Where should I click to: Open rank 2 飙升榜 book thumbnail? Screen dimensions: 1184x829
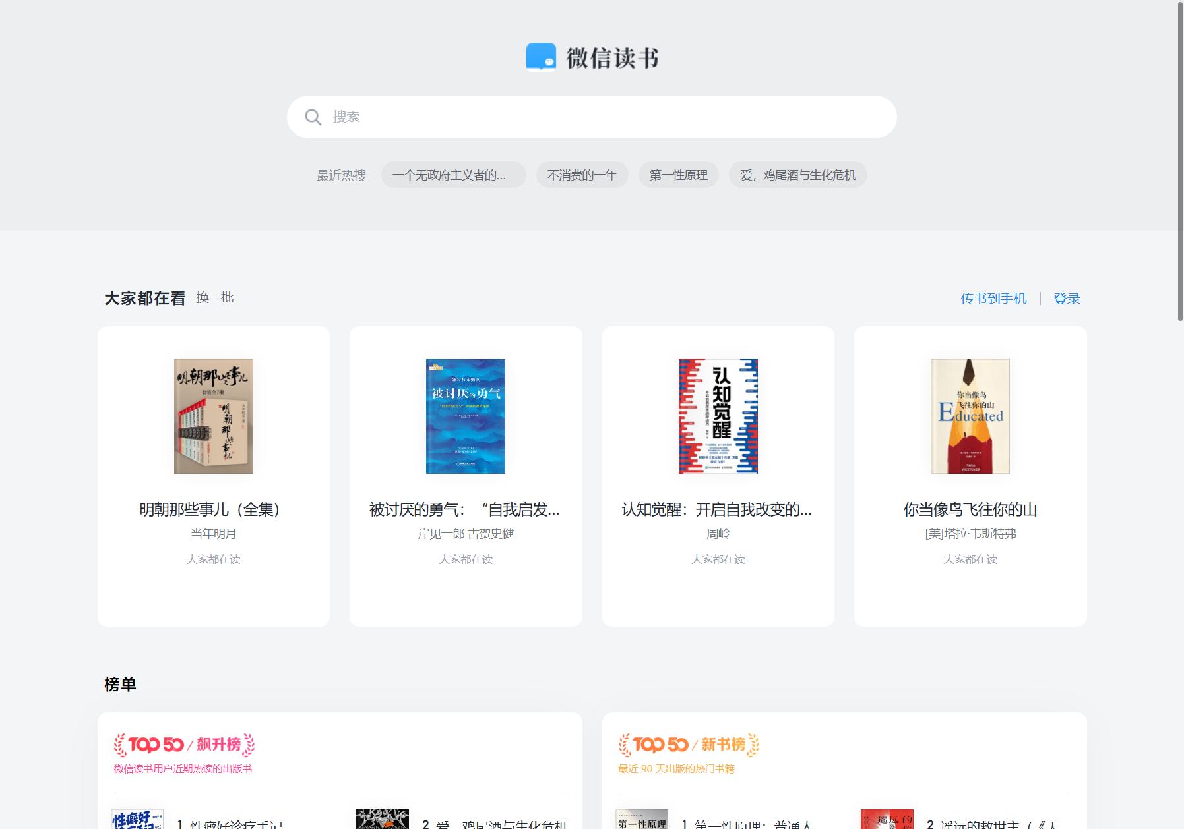pyautogui.click(x=383, y=819)
